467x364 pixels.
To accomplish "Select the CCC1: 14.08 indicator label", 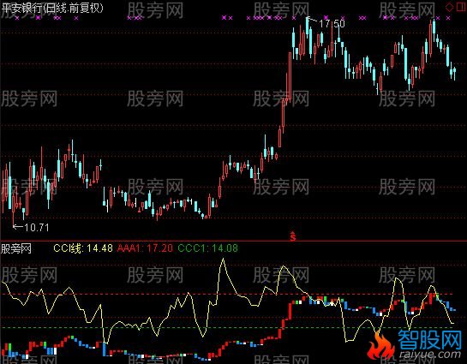I will tap(208, 248).
